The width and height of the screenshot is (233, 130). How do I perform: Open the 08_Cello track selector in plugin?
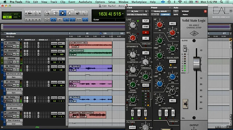(135, 11)
